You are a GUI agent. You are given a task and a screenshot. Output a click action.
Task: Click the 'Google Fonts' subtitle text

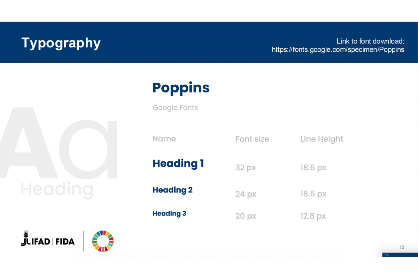175,108
